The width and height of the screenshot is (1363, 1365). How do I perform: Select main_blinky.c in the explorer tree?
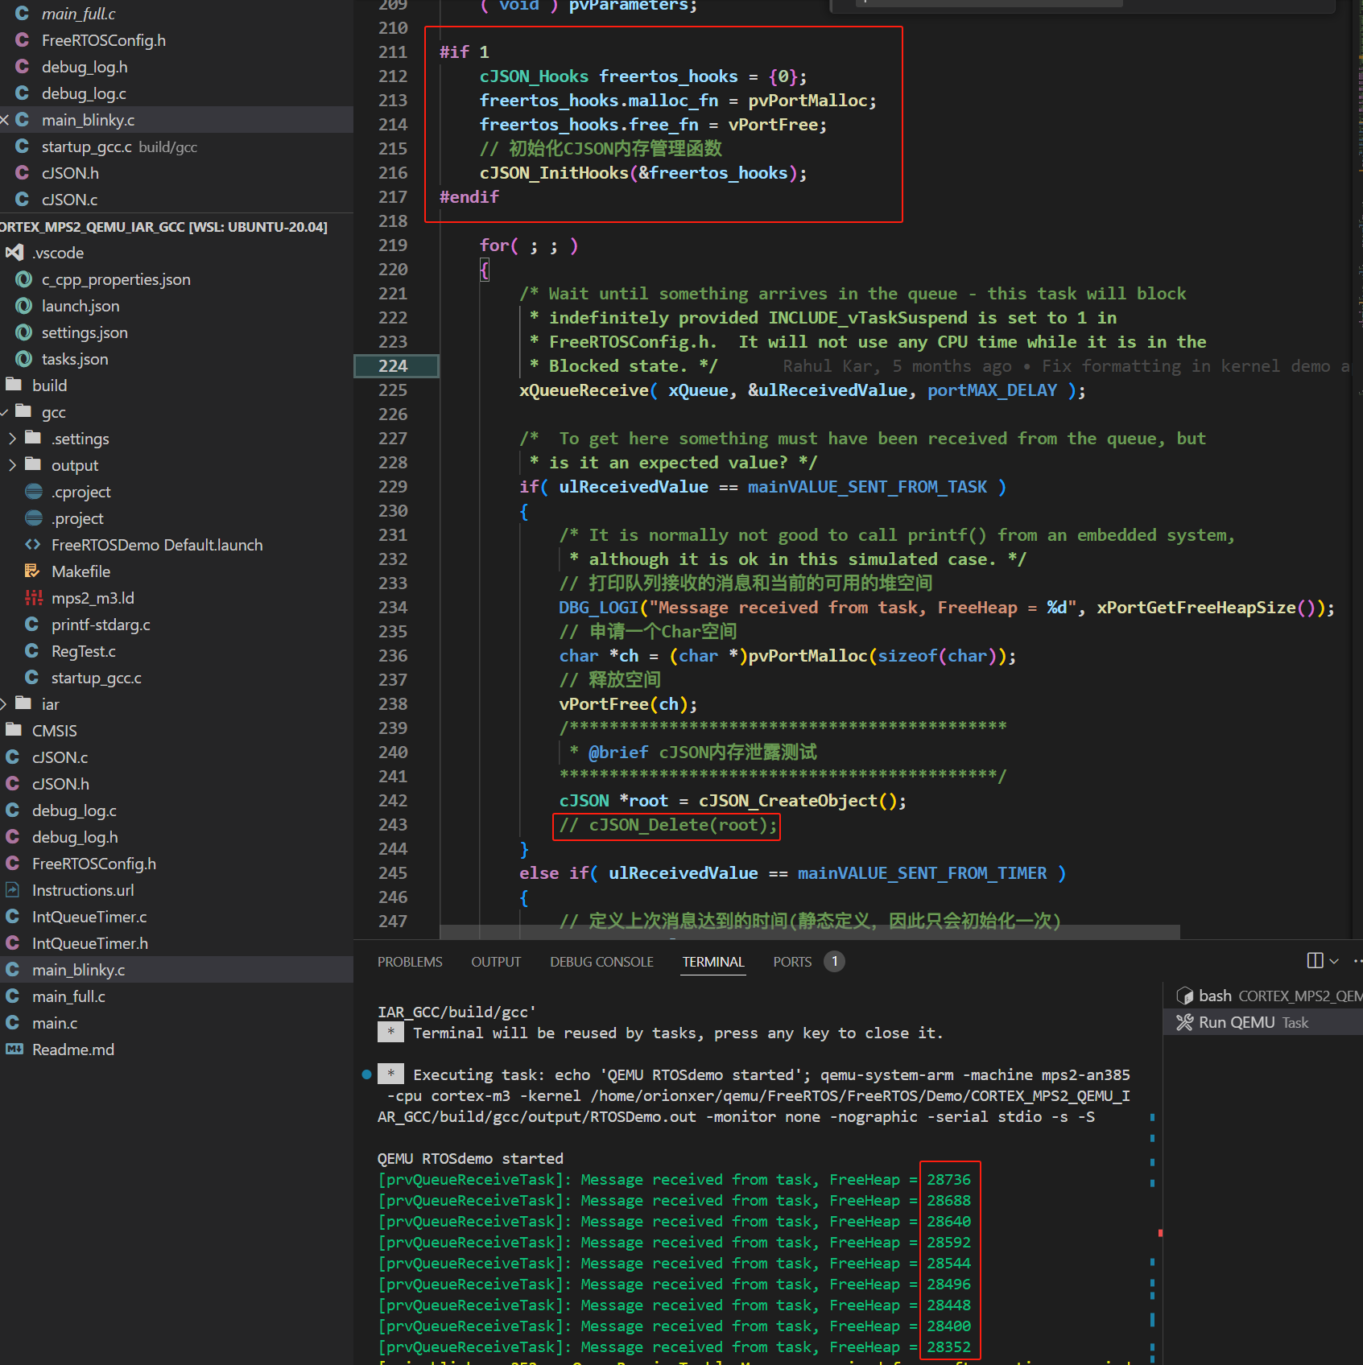(x=79, y=970)
